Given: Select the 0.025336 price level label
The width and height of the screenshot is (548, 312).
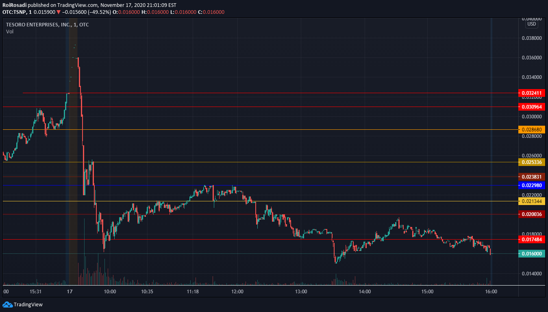Looking at the screenshot, I should 532,162.
